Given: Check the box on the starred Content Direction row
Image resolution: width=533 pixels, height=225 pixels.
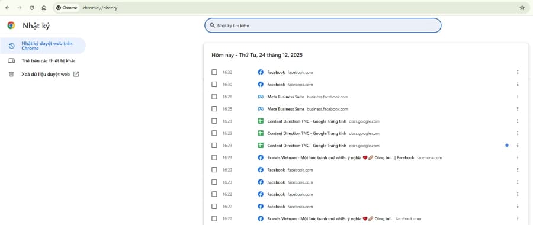Looking at the screenshot, I should [214, 146].
